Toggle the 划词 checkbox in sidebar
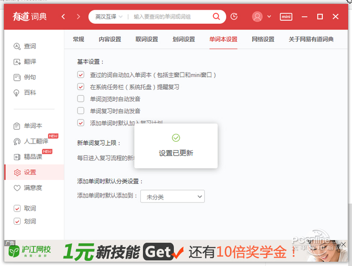 [x=17, y=221]
